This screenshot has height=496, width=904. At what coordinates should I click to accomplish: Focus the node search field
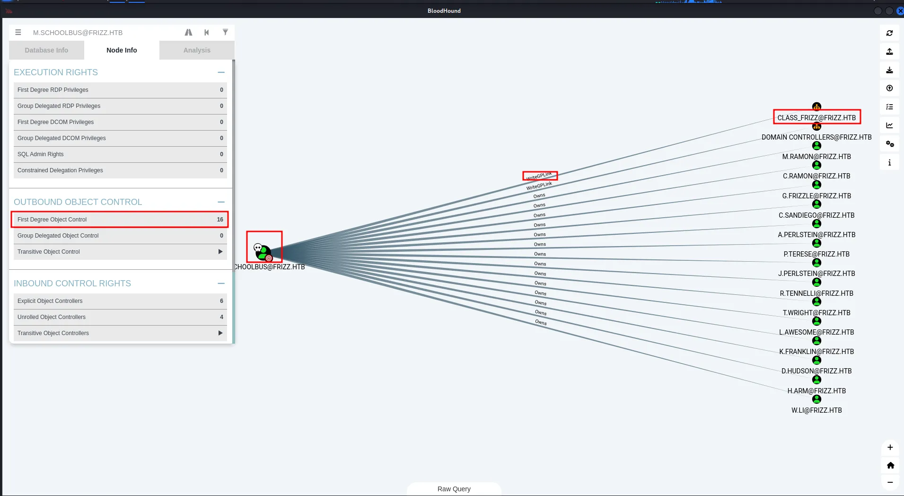[x=104, y=33]
